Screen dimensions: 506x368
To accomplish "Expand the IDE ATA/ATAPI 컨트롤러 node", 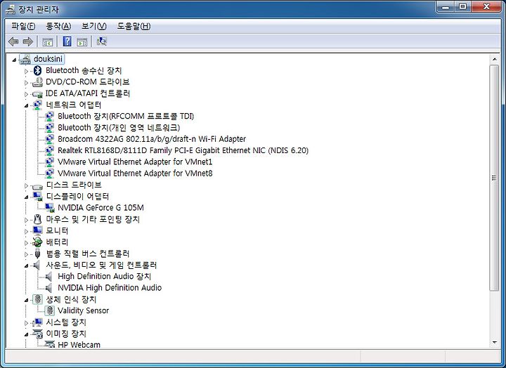I will pos(27,94).
